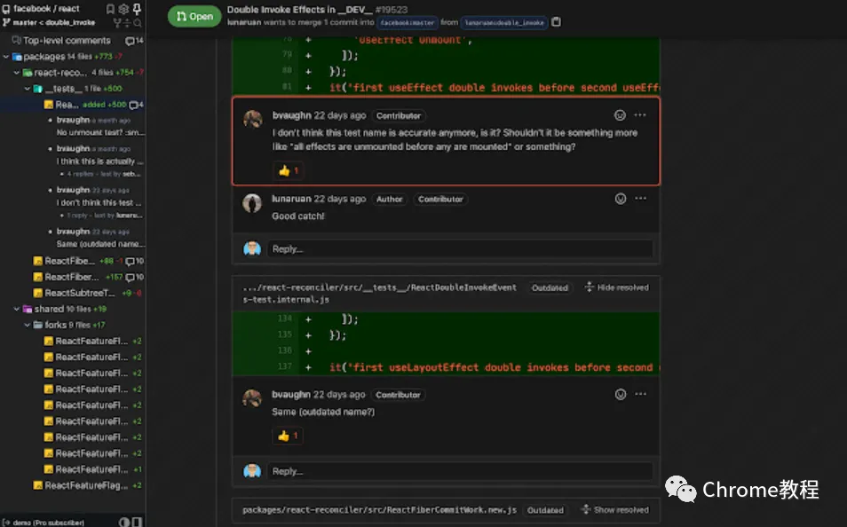The image size is (847, 527).
Task: Collapse the 'forks' folder
Action: tap(27, 325)
